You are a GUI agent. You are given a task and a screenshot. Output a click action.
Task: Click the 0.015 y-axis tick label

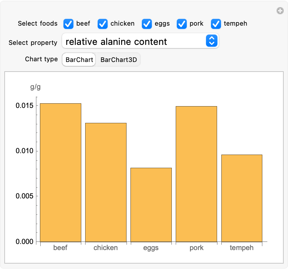[25, 106]
